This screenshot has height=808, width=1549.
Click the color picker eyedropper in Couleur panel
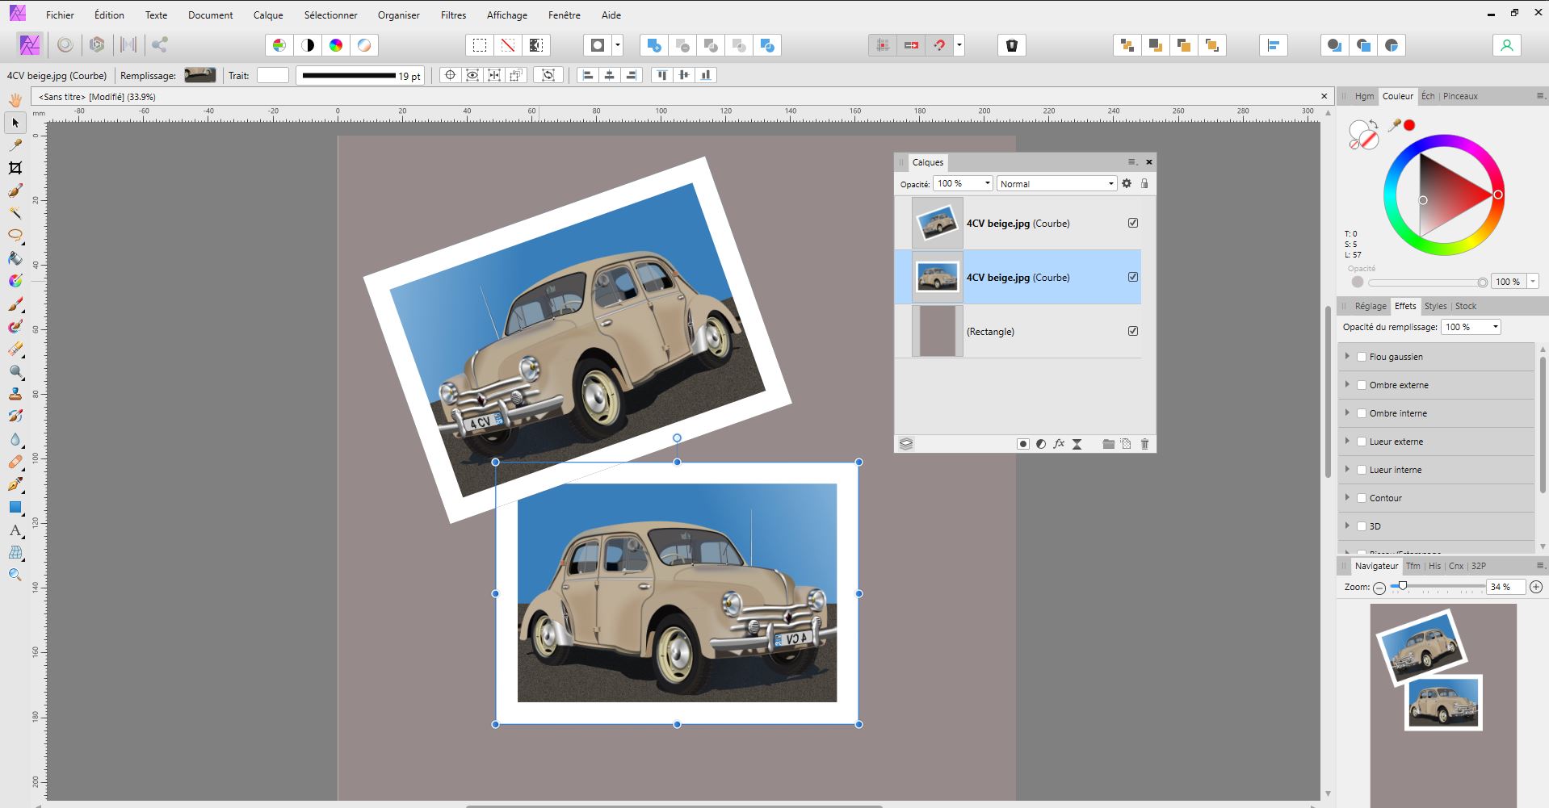(x=1394, y=125)
